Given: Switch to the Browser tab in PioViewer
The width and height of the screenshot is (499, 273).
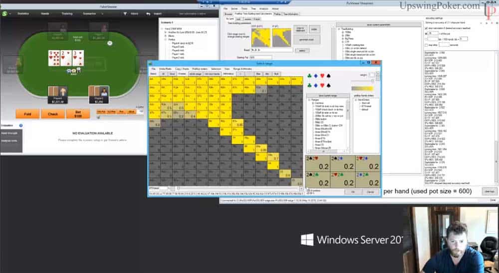Looking at the screenshot, I should [x=229, y=14].
